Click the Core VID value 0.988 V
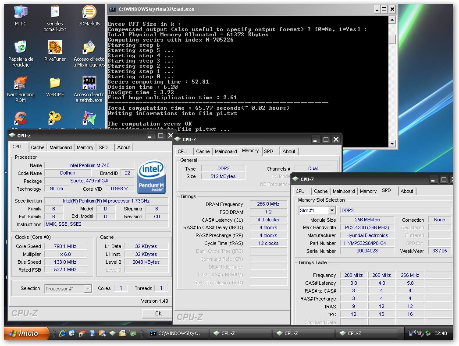Image resolution: width=459 pixels, height=346 pixels. [x=119, y=189]
